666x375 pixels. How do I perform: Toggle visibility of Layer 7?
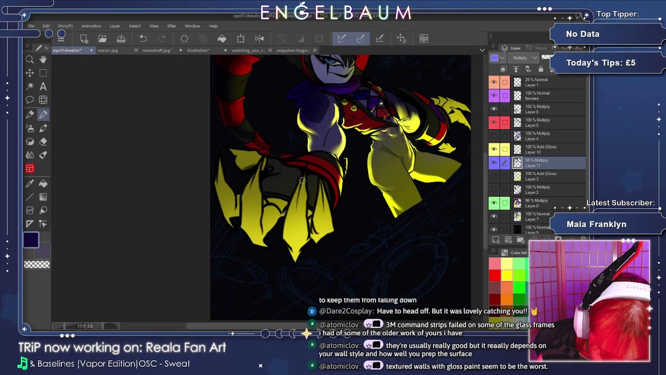(494, 216)
